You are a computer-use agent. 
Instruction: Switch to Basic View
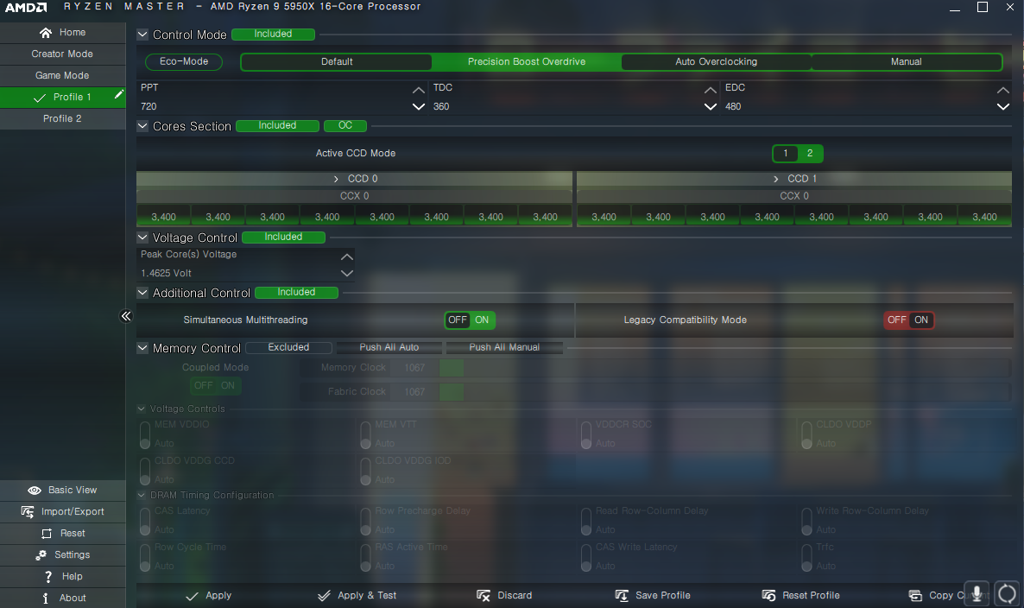click(x=63, y=490)
